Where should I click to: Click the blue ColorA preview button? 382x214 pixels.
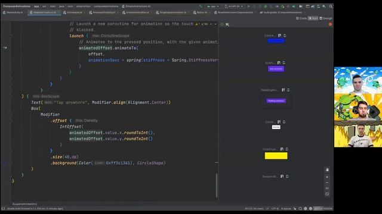(x=276, y=41)
